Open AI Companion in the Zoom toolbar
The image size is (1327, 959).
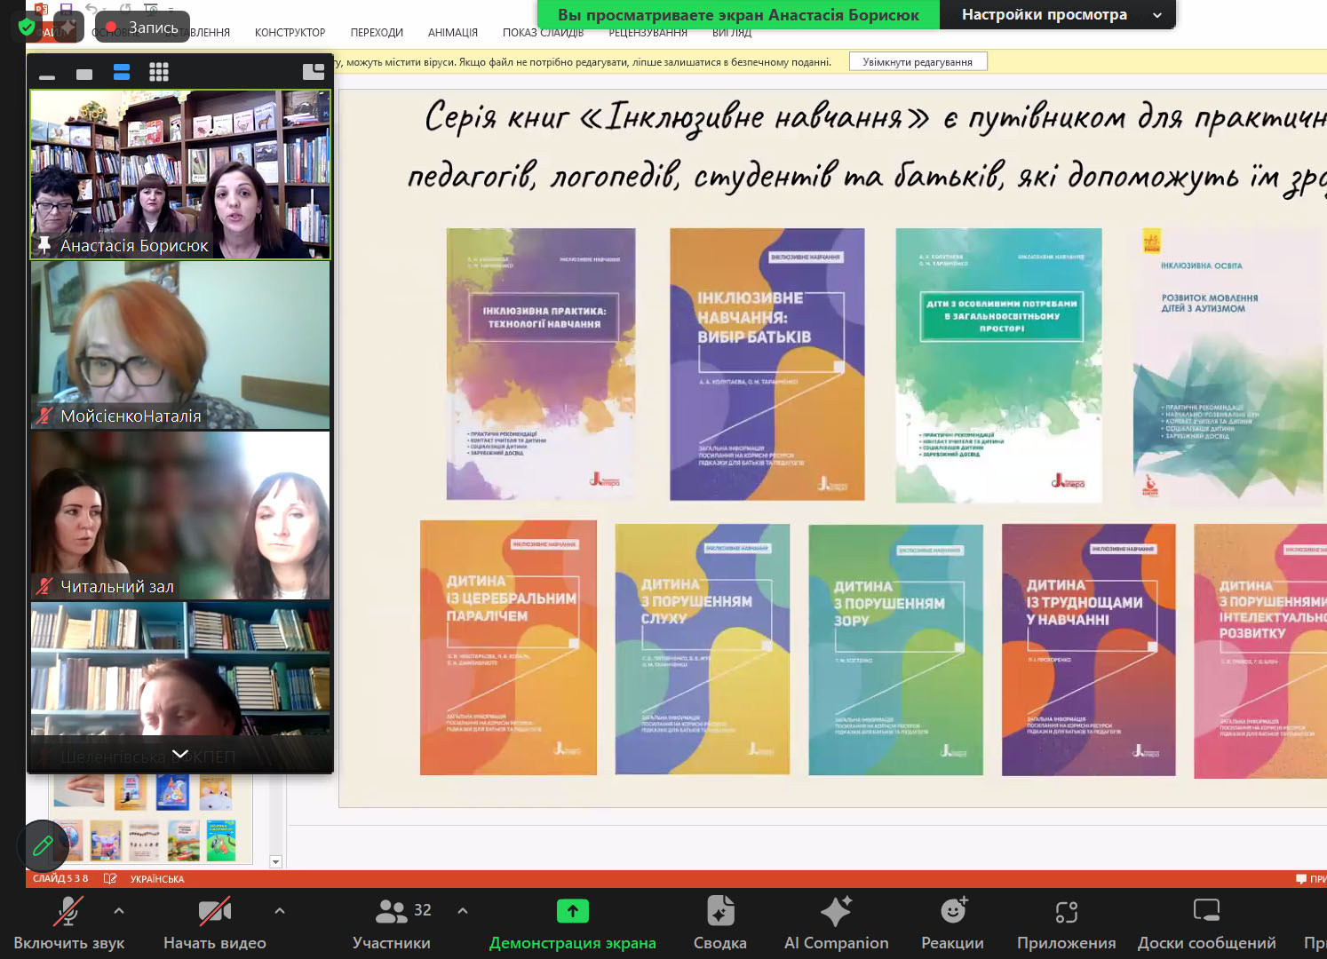tap(837, 923)
